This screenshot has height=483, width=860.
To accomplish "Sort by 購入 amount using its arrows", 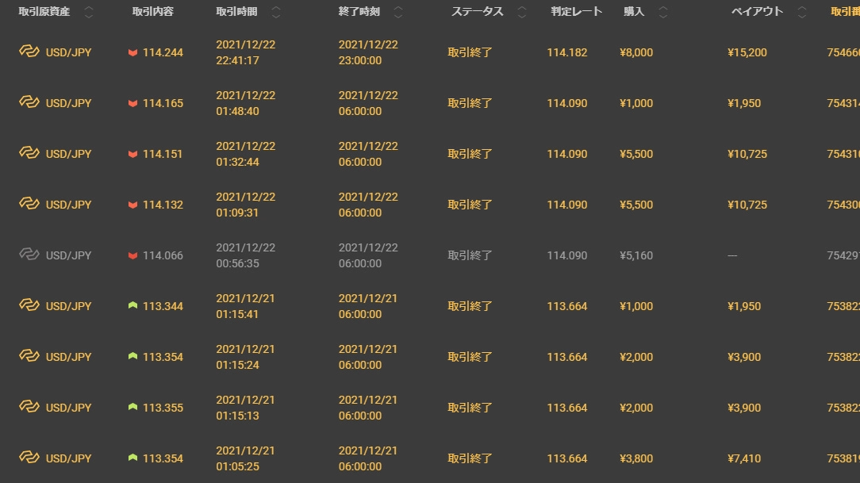I will [663, 12].
